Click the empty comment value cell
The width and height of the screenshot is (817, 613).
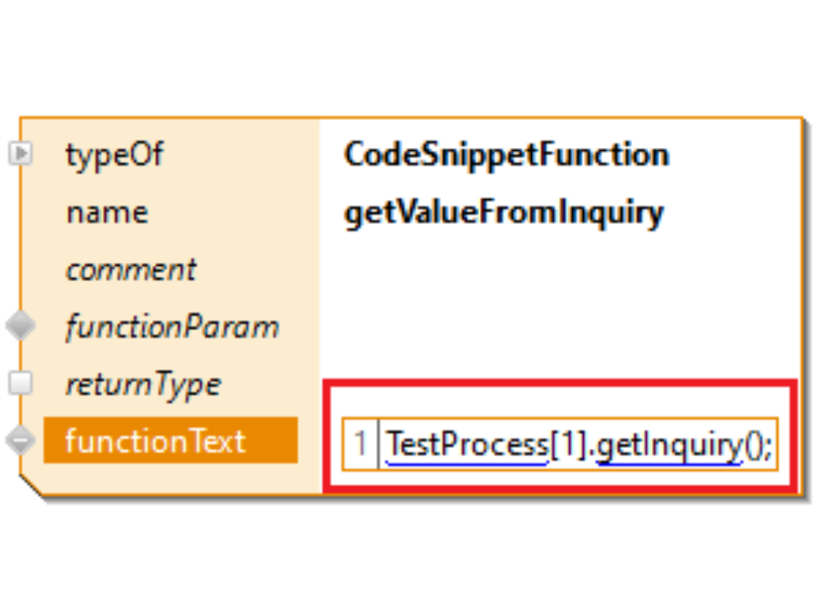559,270
